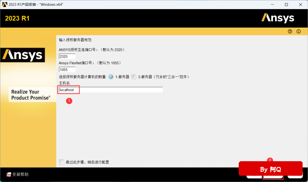Viewport: 308px width, 182px height.
Task: Open the 安装帮助 link text
Action: click(x=21, y=174)
